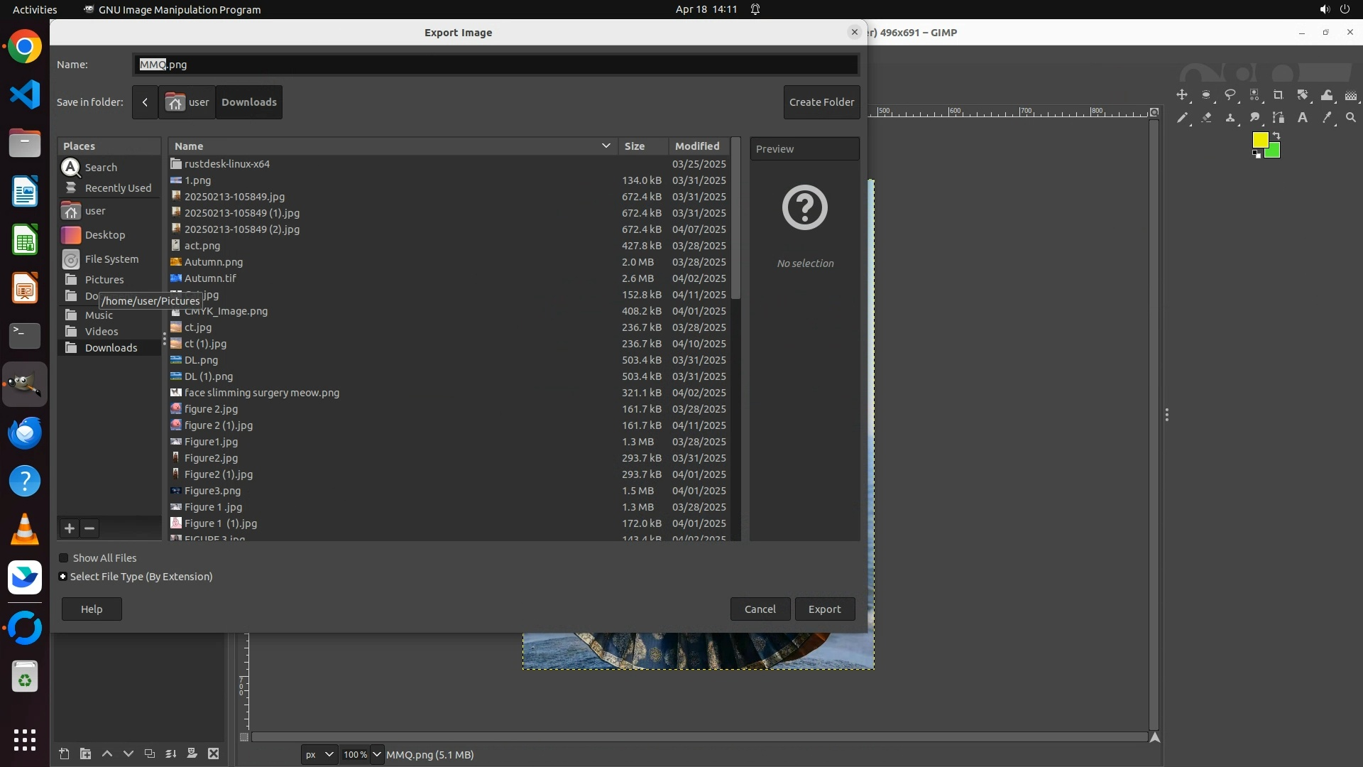Expand Select File Type (By Extension)
Image resolution: width=1363 pixels, height=767 pixels.
(63, 577)
